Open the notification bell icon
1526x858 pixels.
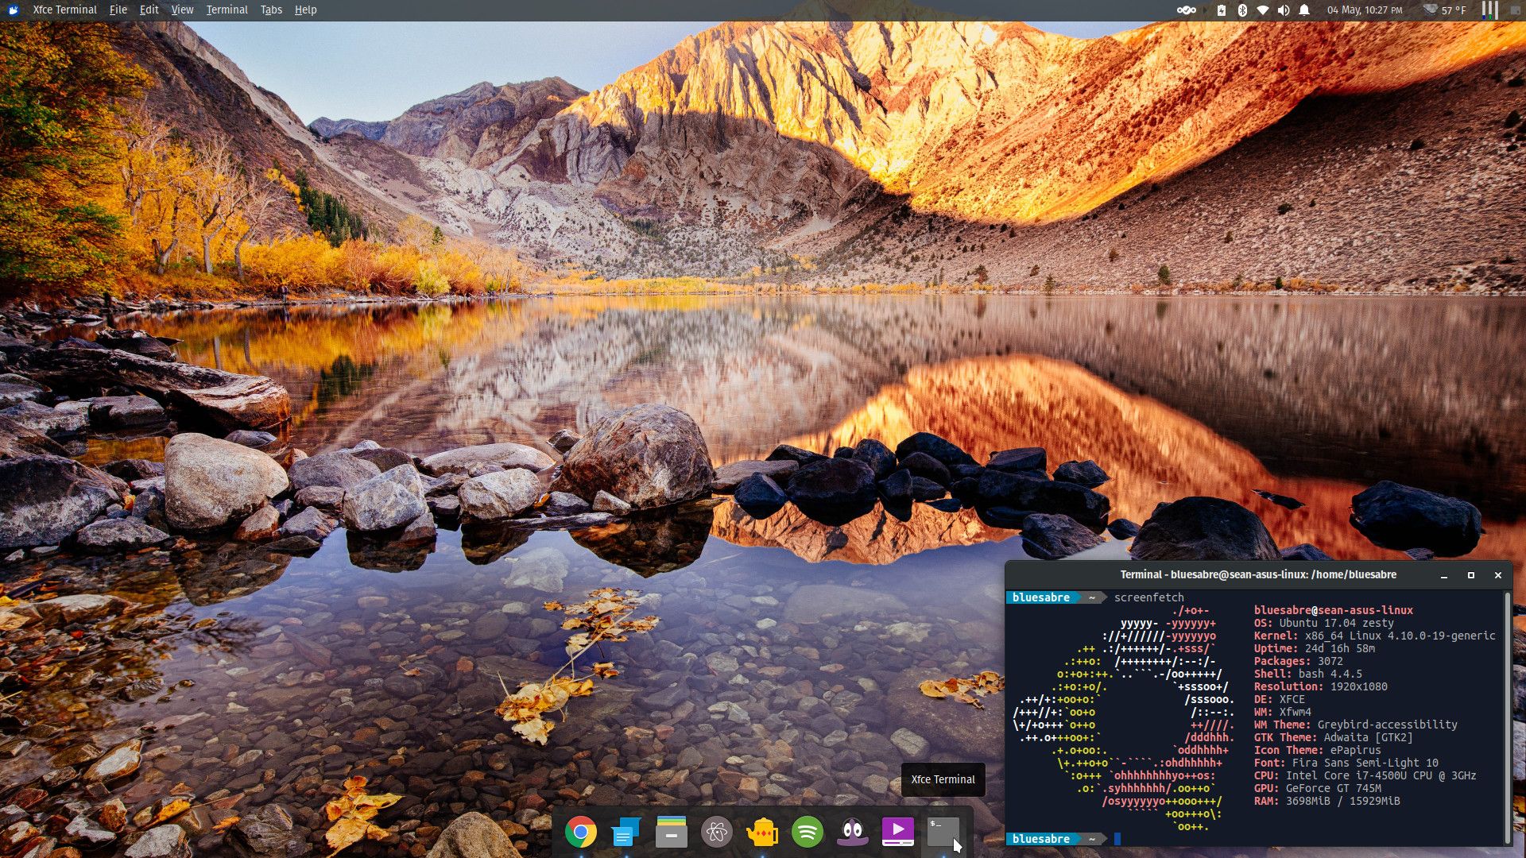click(1304, 10)
